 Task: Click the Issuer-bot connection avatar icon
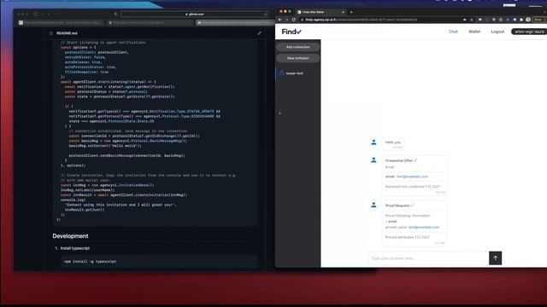[x=282, y=73]
